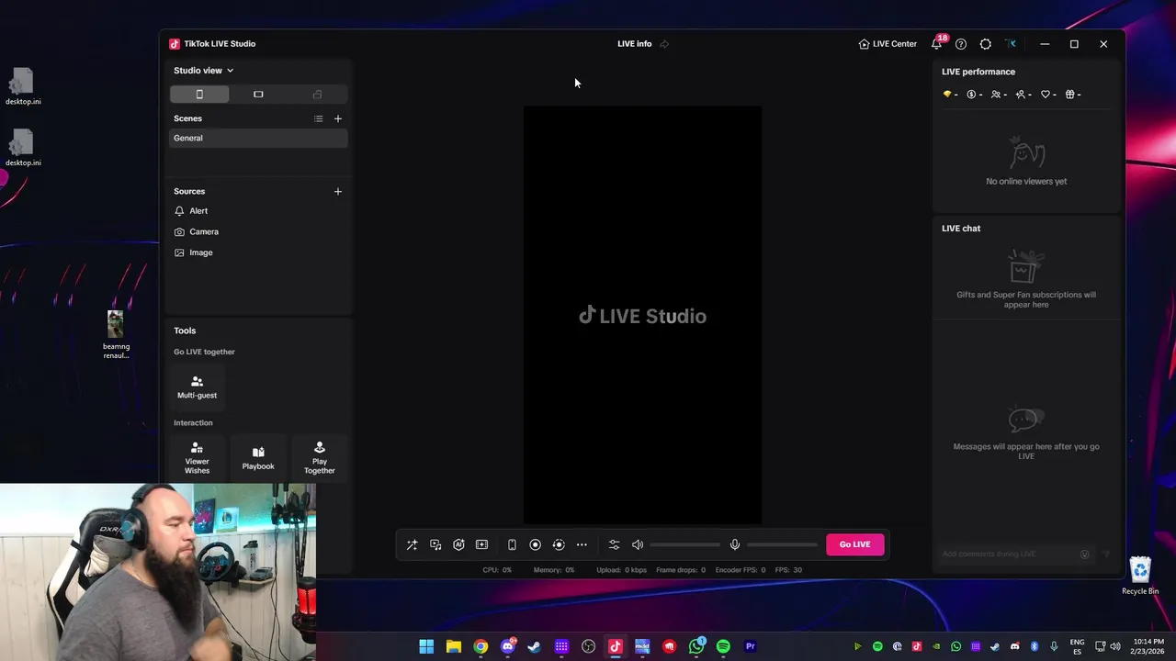
Task: Click the likes heart metric icon
Action: [1048, 95]
